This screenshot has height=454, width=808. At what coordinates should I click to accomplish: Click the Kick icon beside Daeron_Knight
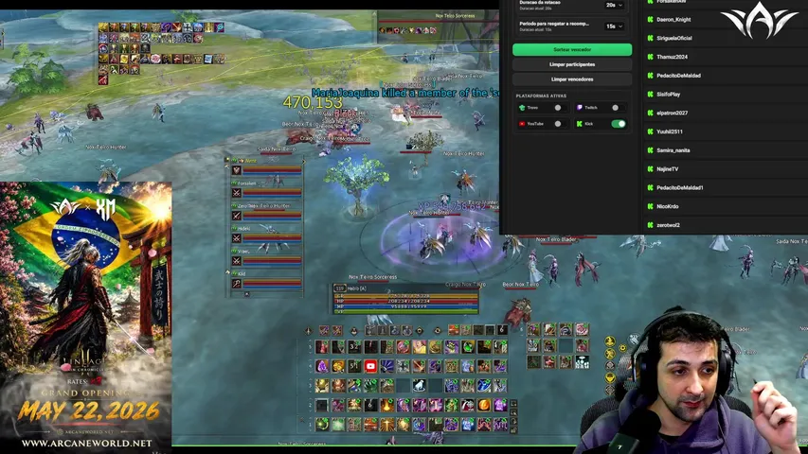pyautogui.click(x=651, y=20)
